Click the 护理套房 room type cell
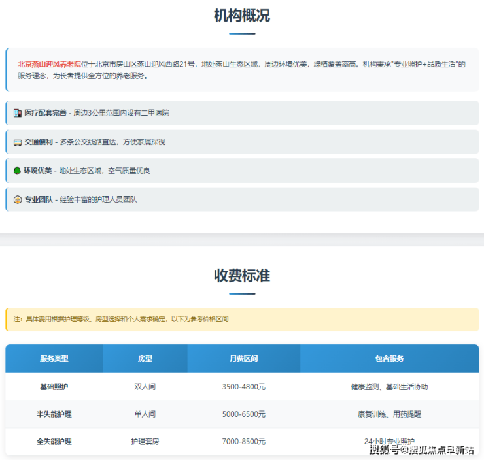The height and width of the screenshot is (460, 484). coord(145,442)
